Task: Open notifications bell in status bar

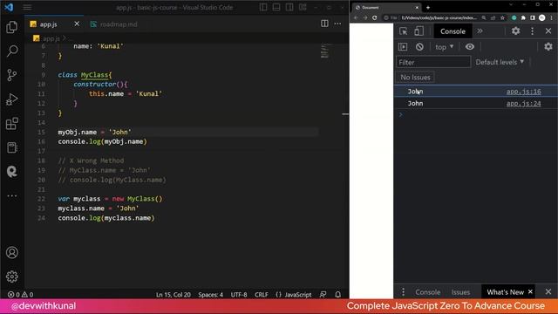Action: (337, 295)
